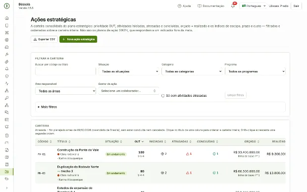Open the Home icon in the sidebar
Image resolution: width=307 pixels, height=192 pixels.
[6, 18]
